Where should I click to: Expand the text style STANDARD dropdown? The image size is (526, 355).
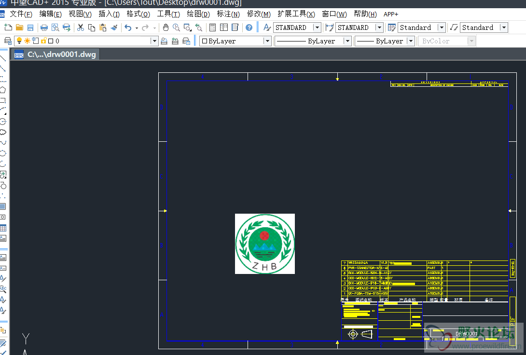317,27
